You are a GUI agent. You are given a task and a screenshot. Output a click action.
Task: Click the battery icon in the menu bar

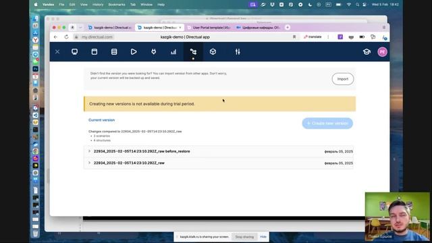[338, 5]
